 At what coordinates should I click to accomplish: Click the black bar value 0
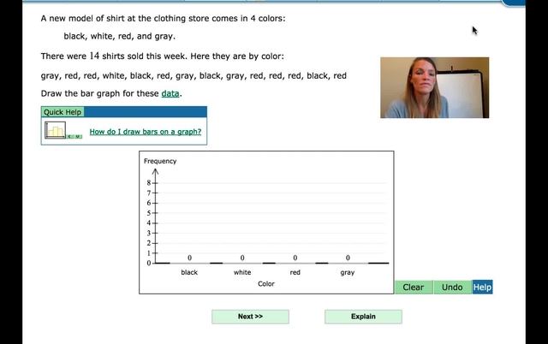point(189,258)
